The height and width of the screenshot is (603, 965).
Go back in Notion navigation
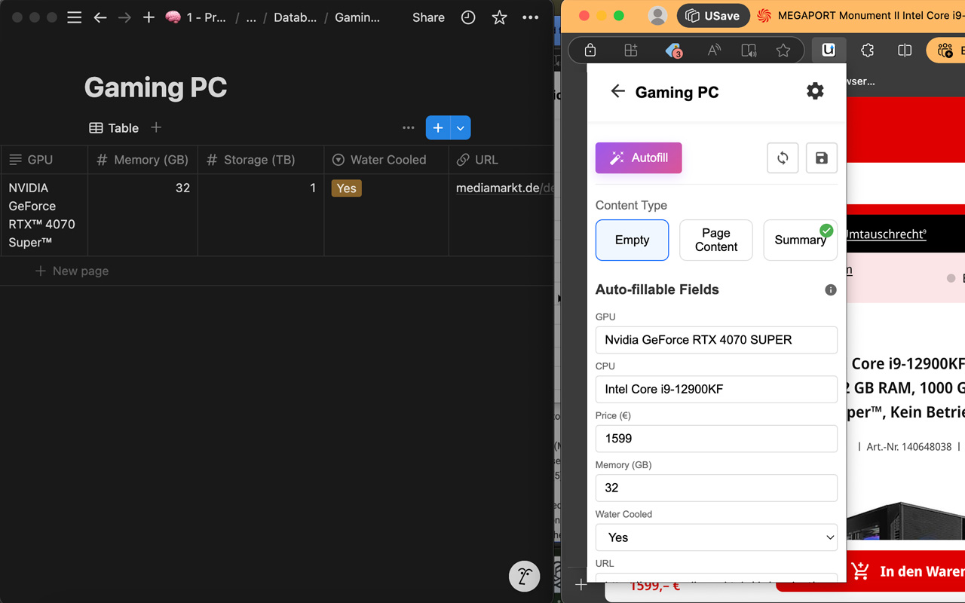pos(100,17)
